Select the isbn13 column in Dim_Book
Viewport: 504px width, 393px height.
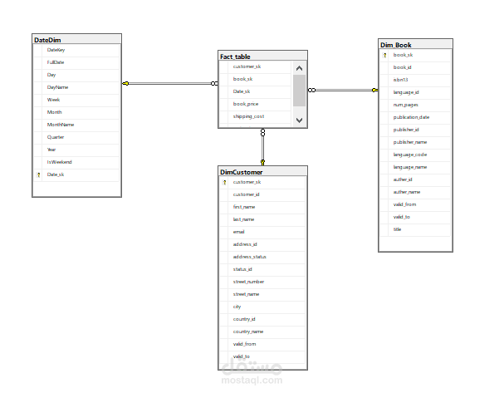coord(415,80)
